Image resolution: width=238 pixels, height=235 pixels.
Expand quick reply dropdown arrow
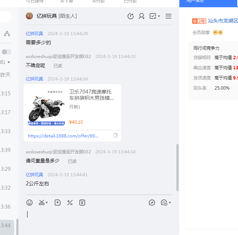click(170, 202)
